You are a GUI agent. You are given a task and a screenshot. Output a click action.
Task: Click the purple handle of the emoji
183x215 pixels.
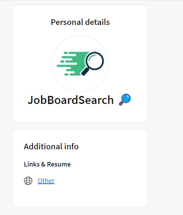(121, 103)
